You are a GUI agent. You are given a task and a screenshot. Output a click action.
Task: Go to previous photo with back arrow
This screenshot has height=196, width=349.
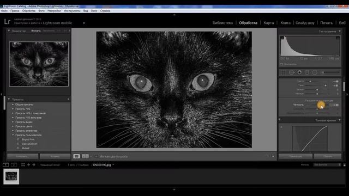[28, 164]
